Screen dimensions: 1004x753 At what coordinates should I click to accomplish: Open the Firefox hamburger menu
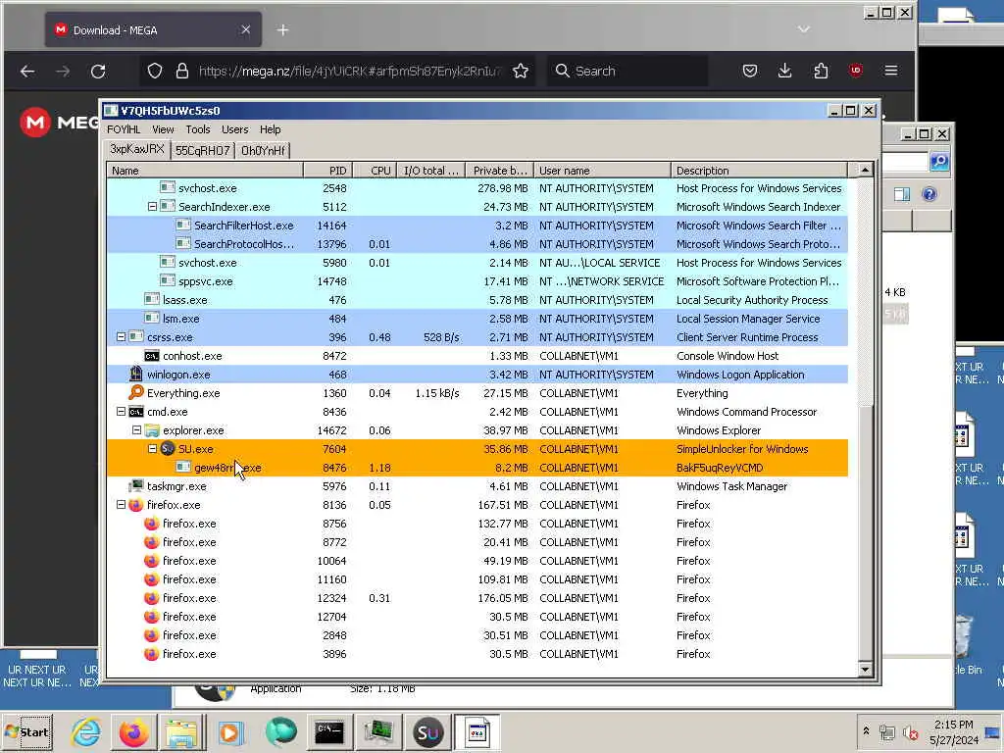coord(890,71)
